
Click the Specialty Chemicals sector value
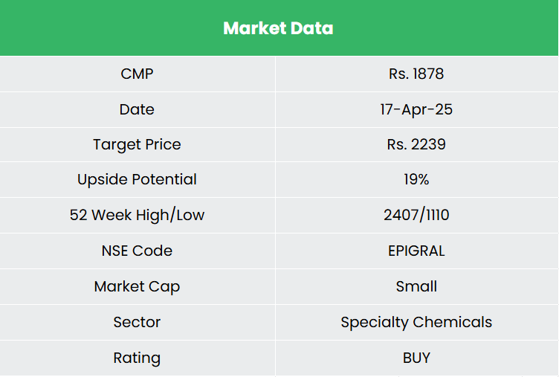pos(416,322)
